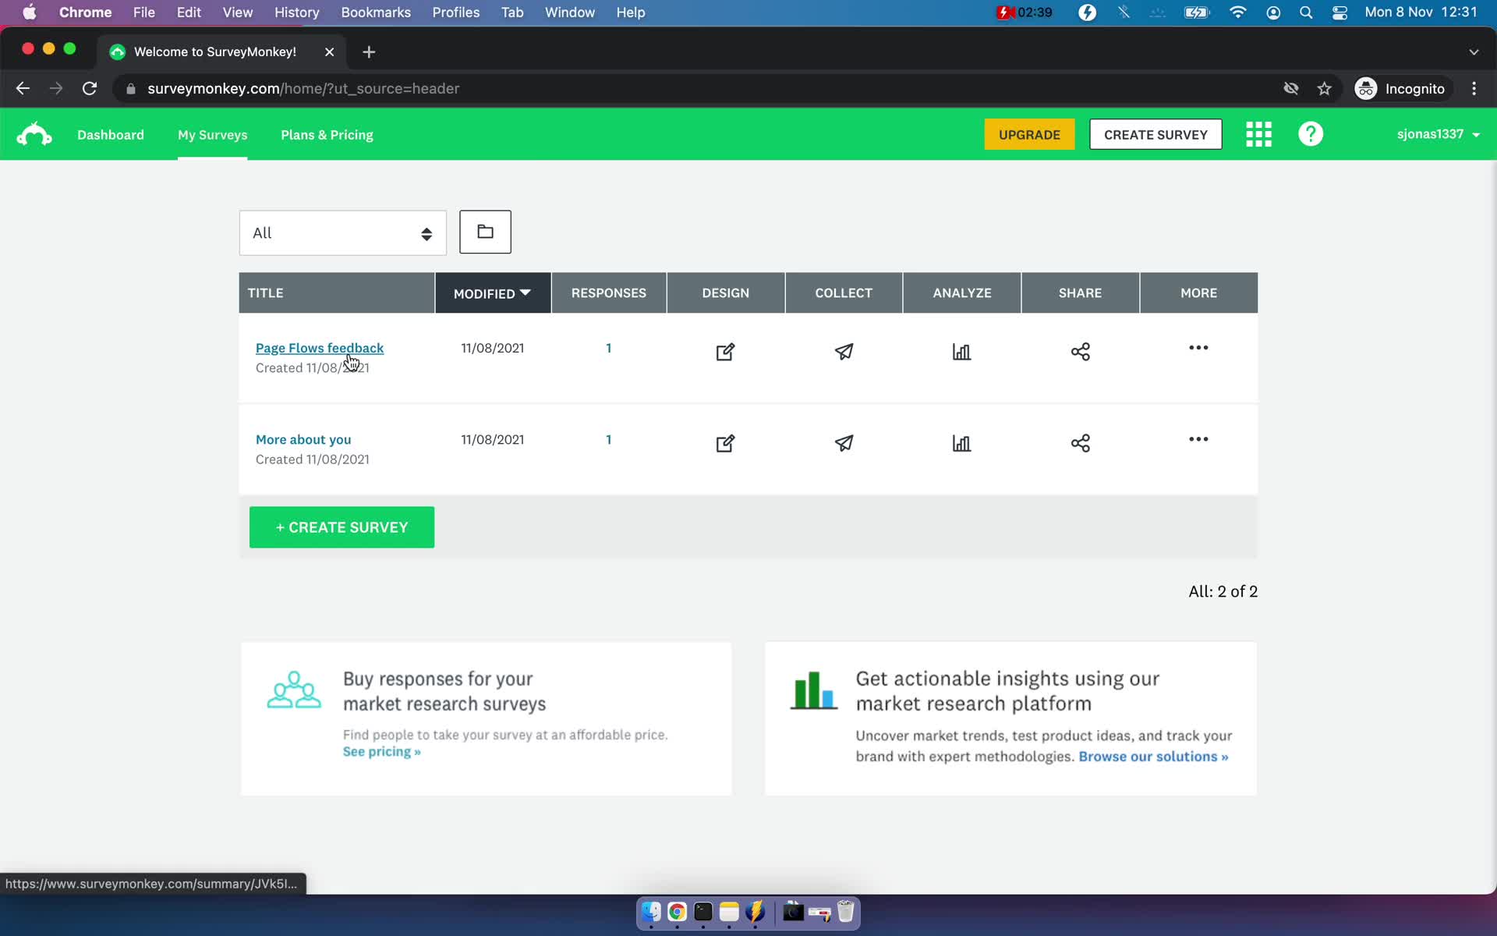
Task: Click green + CREATE SURVEY button
Action: click(342, 527)
